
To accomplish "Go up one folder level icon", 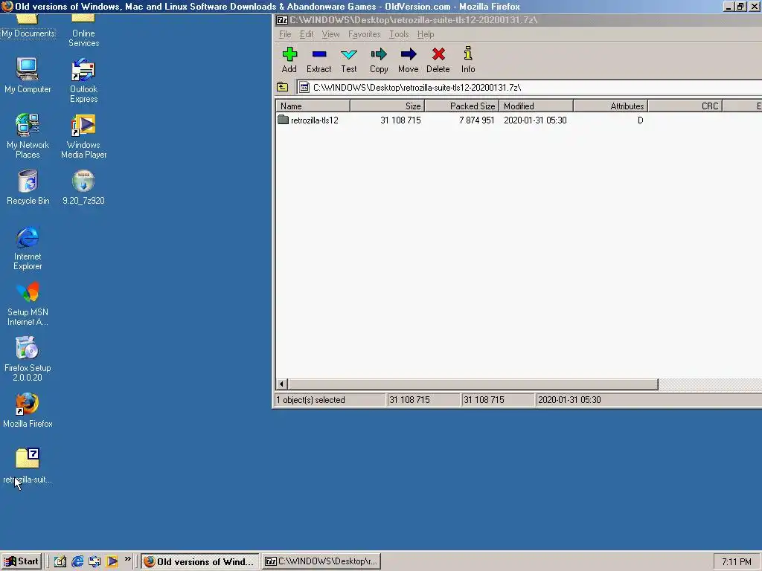I will (282, 88).
